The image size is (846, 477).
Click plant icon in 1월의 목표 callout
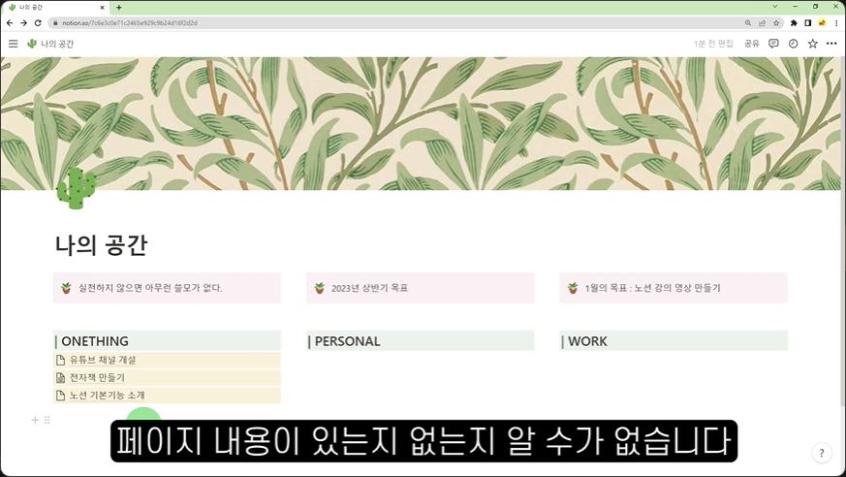click(x=573, y=288)
